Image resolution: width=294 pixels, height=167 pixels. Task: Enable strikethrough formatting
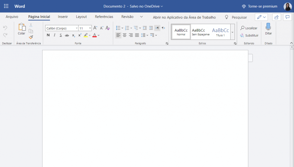pos(67,35)
